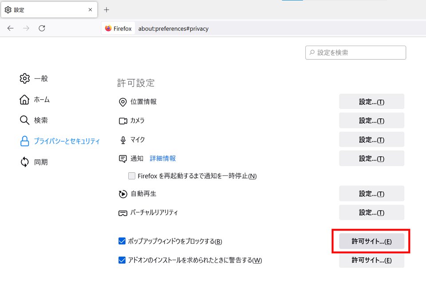This screenshot has width=426, height=288.
Task: Open 設定 for 自動再生 permissions
Action: coord(371,194)
